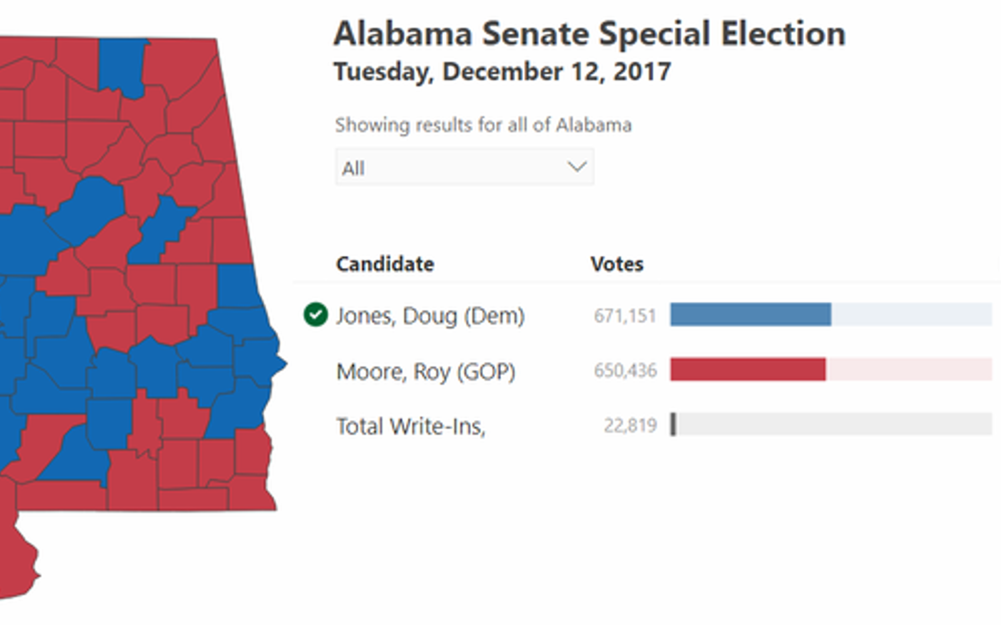The width and height of the screenshot is (1001, 625).
Task: Click the 671,151 vote count for Jones
Action: (x=626, y=316)
